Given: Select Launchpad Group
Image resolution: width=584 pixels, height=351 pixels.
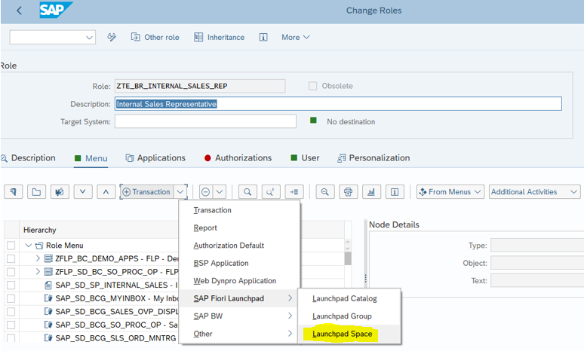Looking at the screenshot, I should [x=342, y=316].
